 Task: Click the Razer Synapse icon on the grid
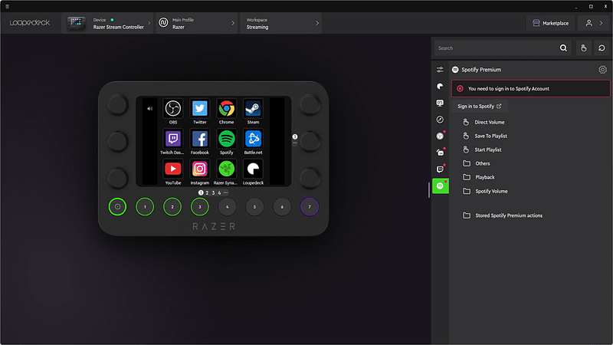(226, 169)
